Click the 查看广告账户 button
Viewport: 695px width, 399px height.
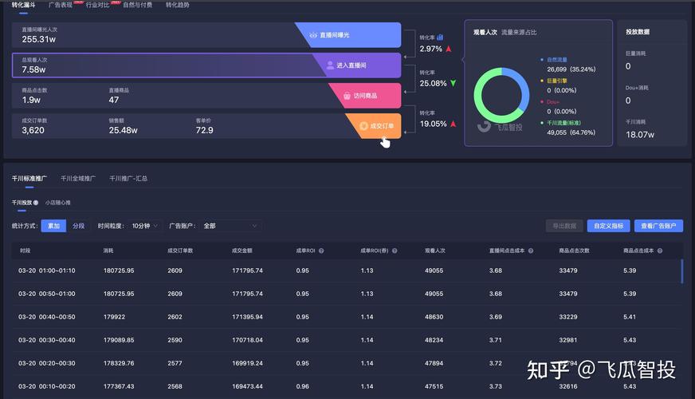click(x=658, y=226)
